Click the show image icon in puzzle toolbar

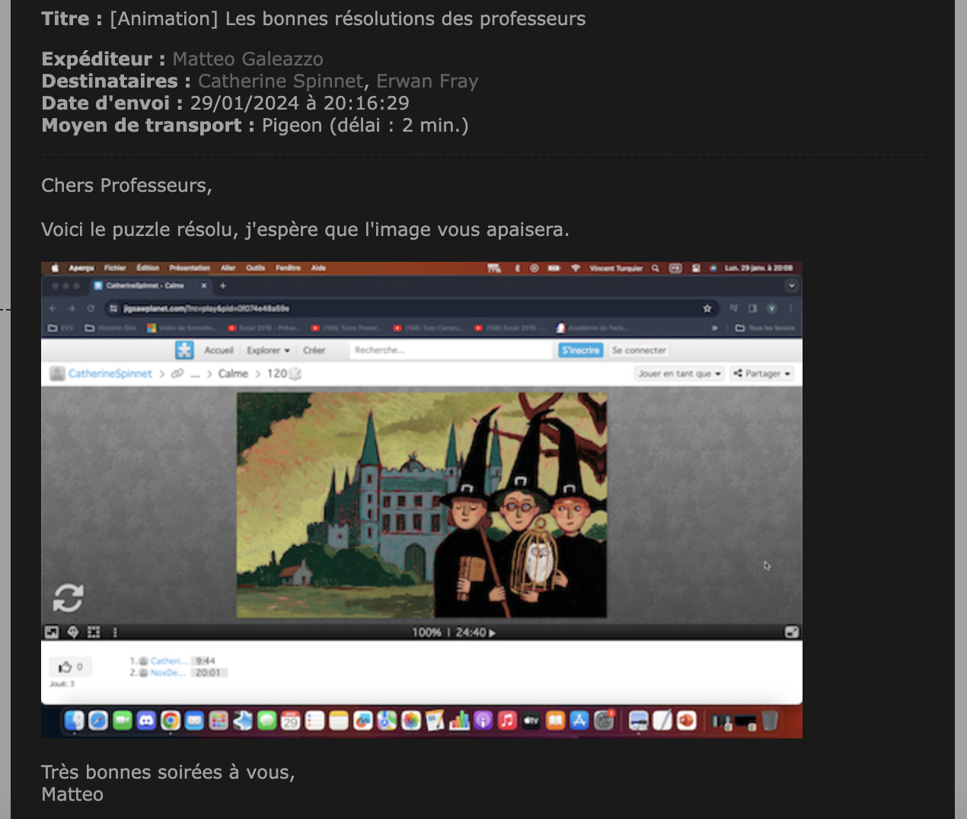pyautogui.click(x=52, y=632)
